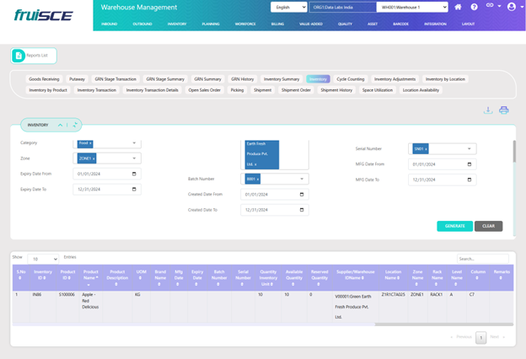Remove the ZONE1 tag from Zone
Viewport: 526px width, 359px height.
94,158
